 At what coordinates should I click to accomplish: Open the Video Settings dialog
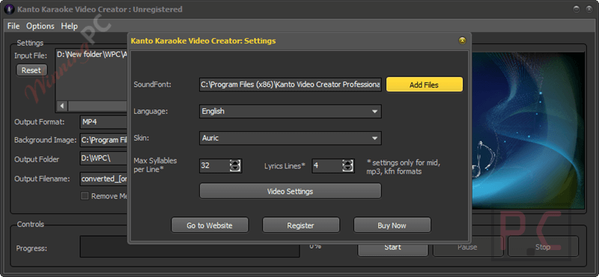tap(291, 191)
